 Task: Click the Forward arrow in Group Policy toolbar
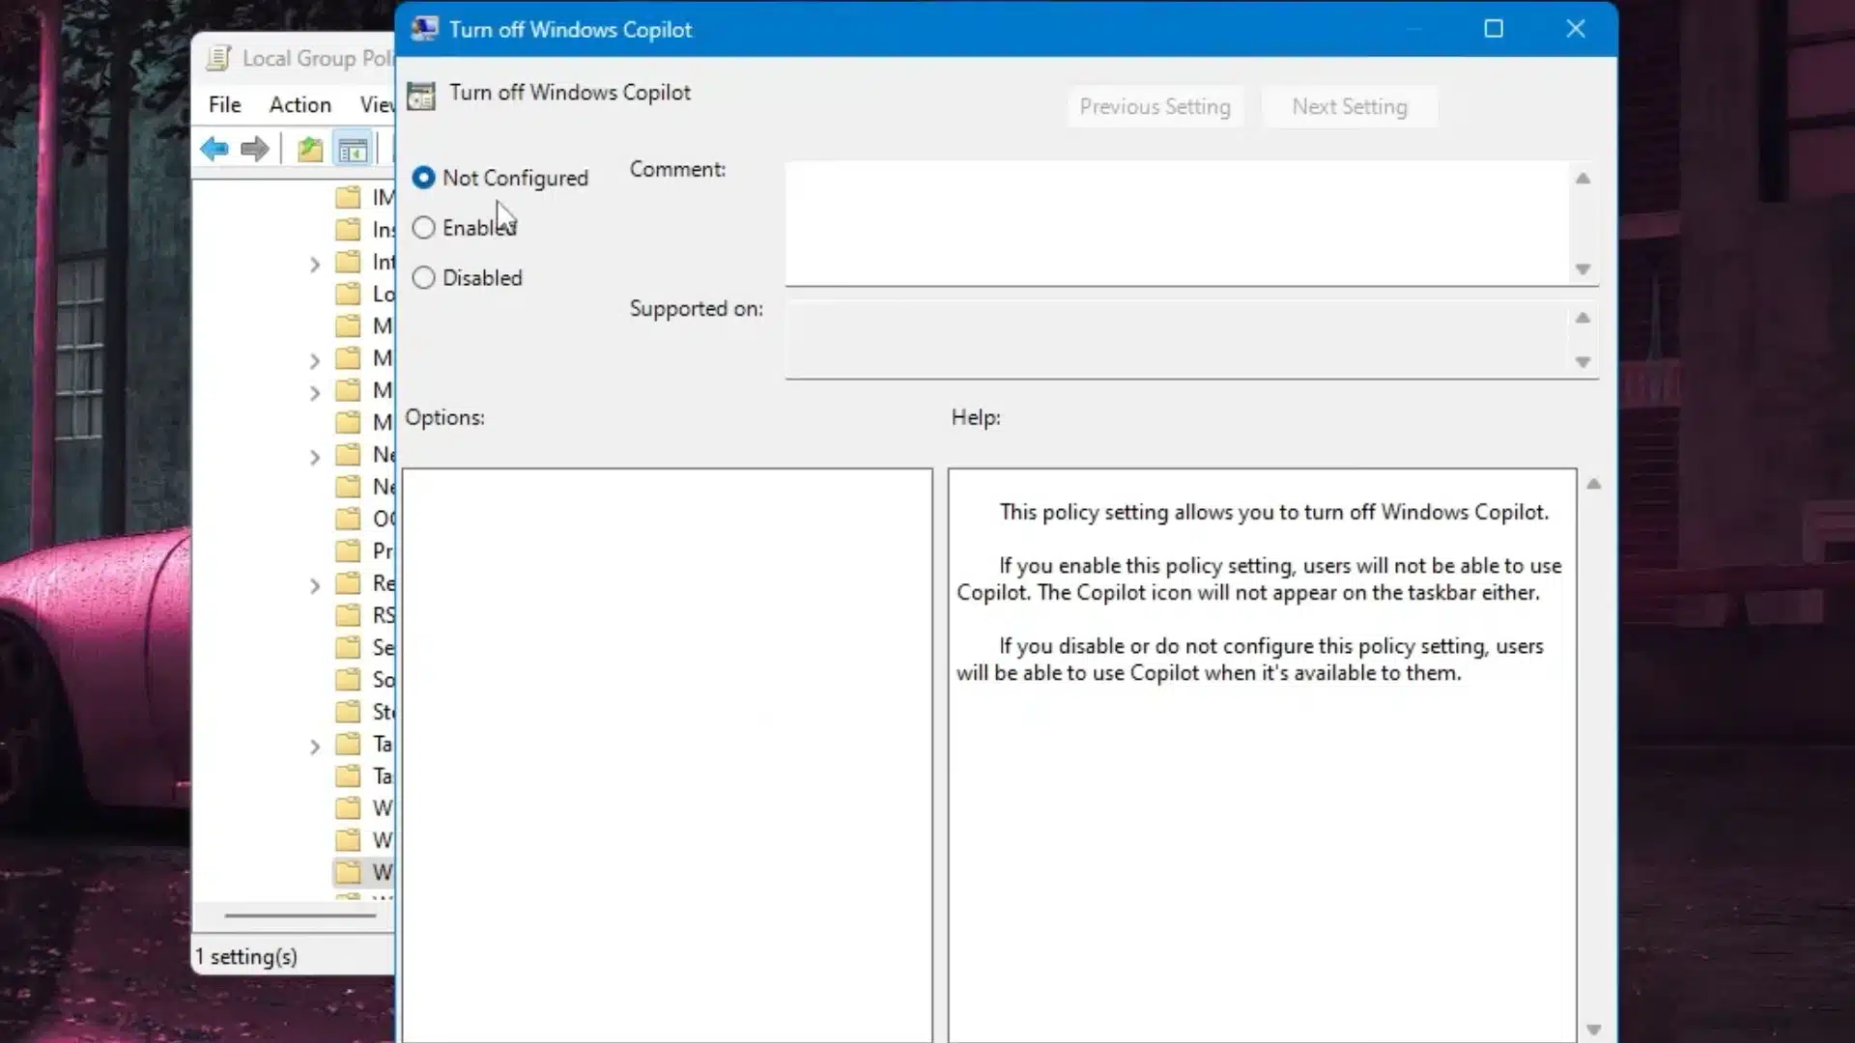point(254,149)
